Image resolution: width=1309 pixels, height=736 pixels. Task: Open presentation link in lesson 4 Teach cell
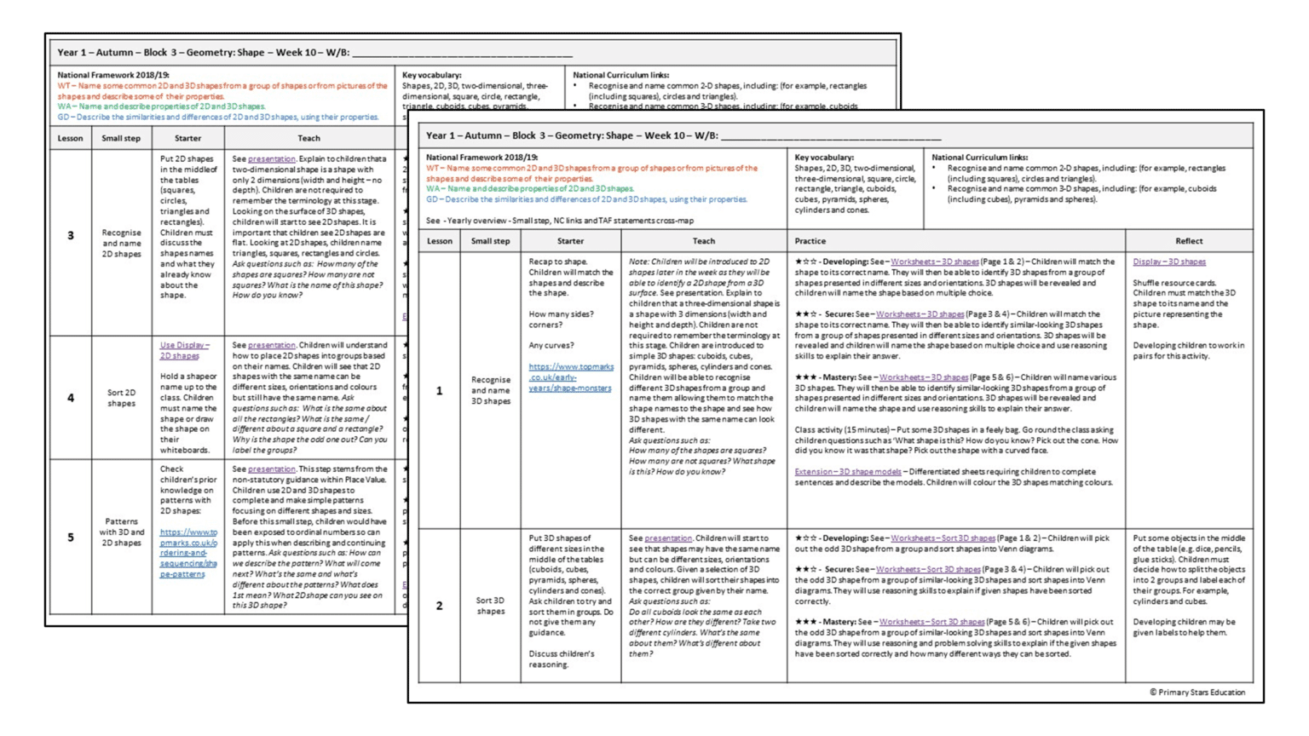271,345
